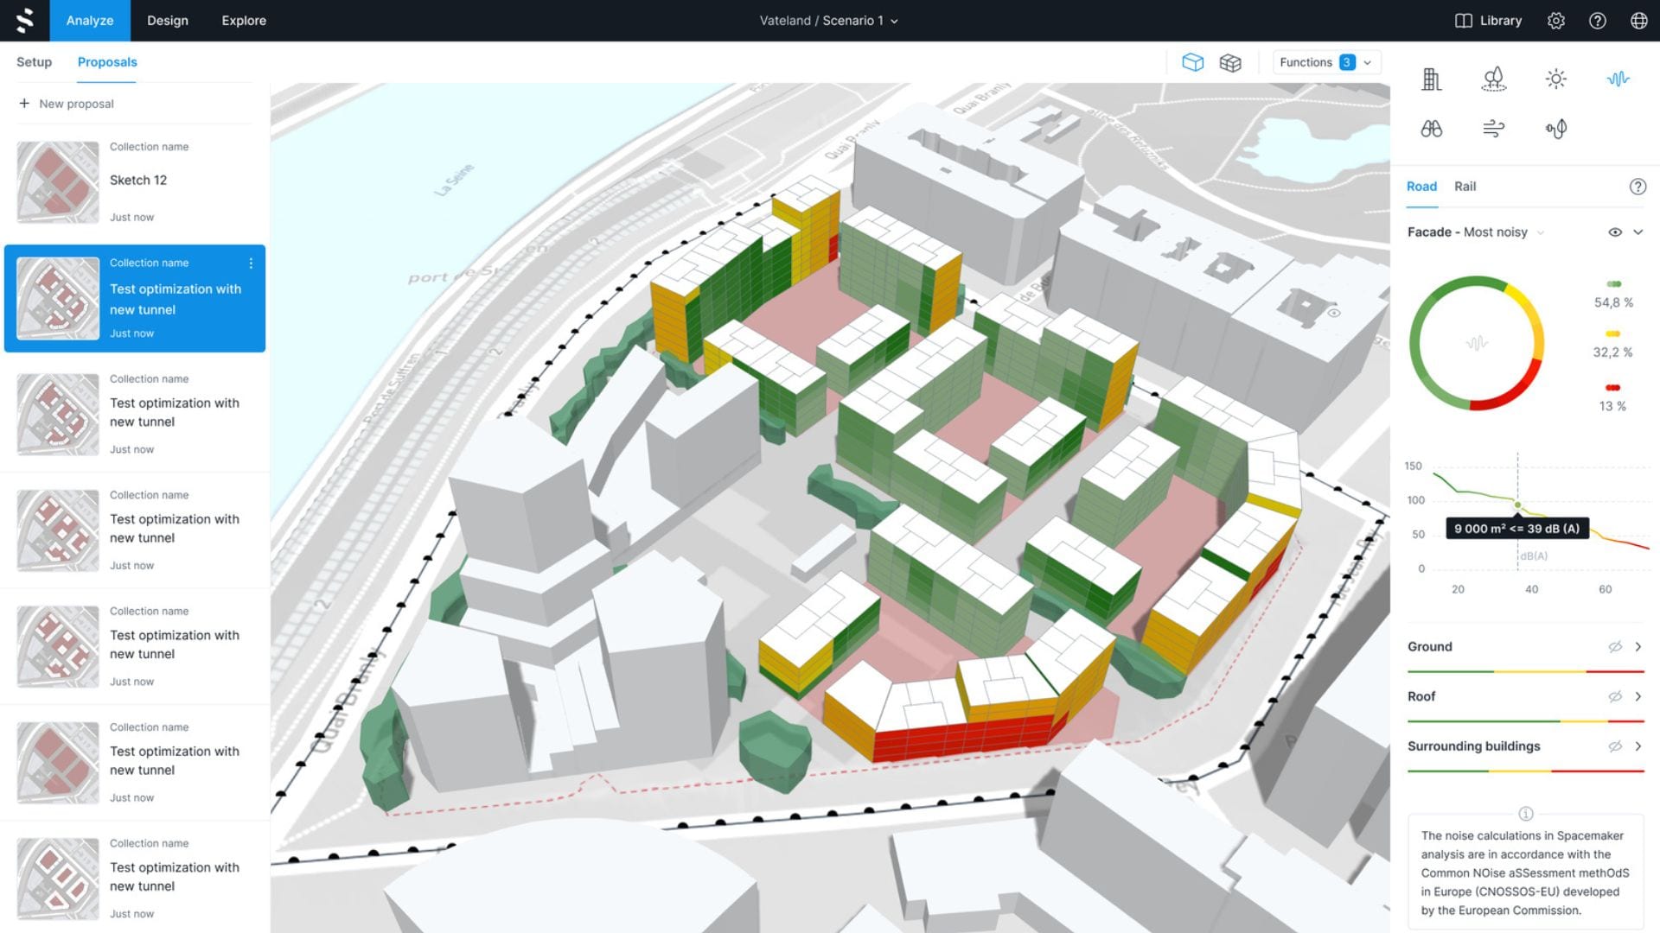Toggle the yellow 32,2 % legend item

tap(1613, 344)
